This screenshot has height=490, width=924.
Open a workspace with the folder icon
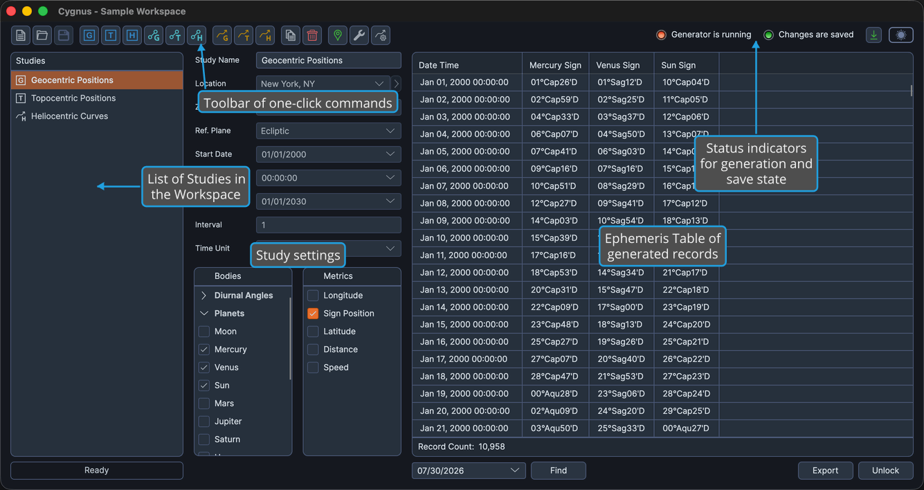(x=42, y=35)
